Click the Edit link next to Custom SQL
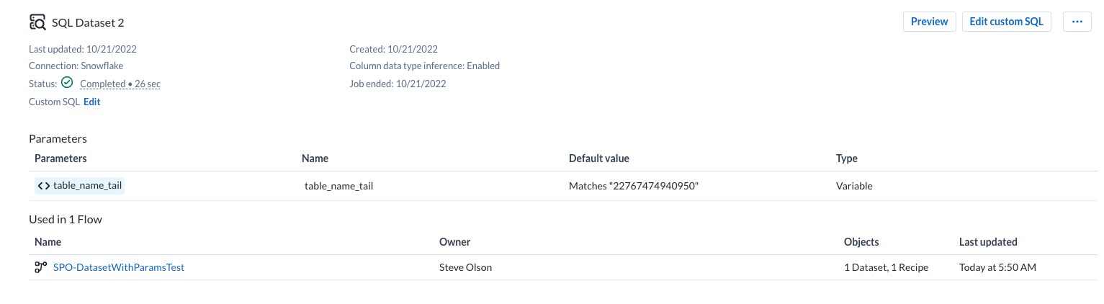Screen dimensions: 1104x304 click(x=91, y=102)
